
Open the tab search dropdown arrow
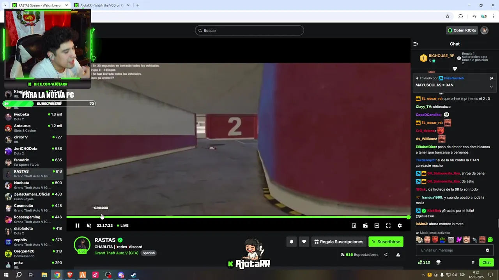[4, 5]
